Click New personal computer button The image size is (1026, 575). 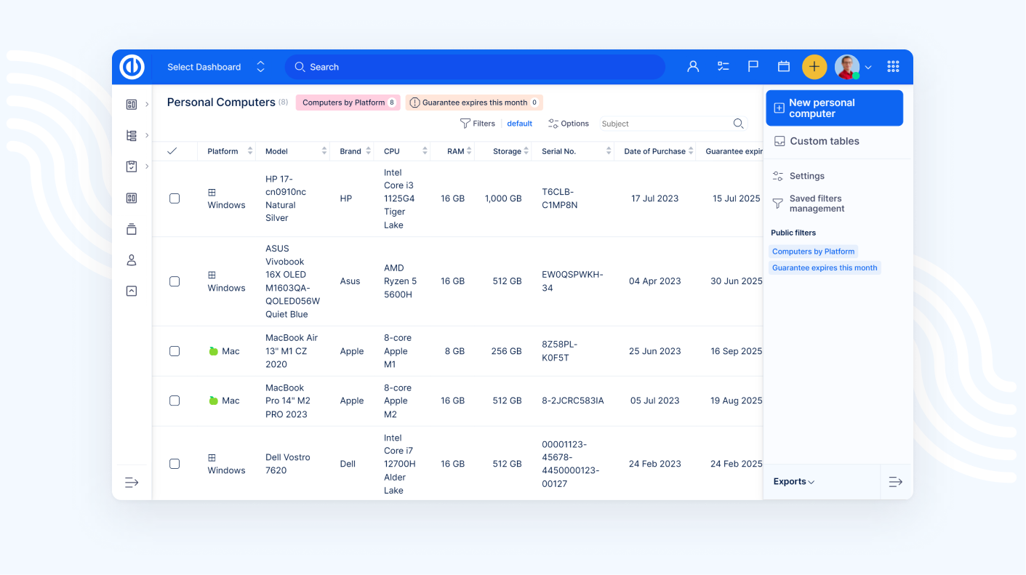pos(834,108)
